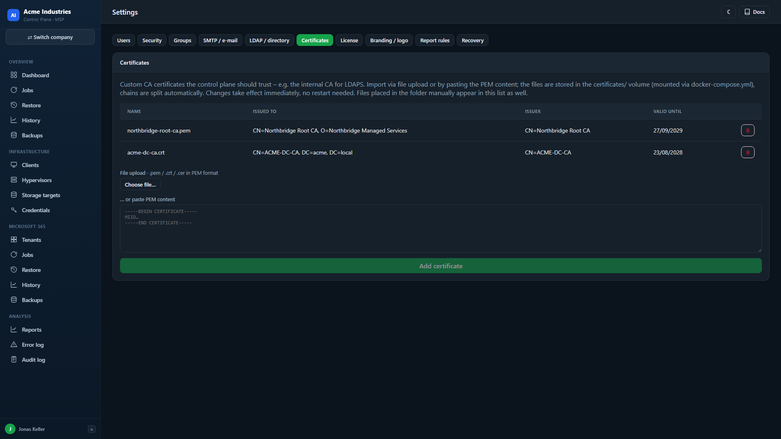Click Jonas Keller user name
Viewport: 781px width, 439px height.
(32, 429)
